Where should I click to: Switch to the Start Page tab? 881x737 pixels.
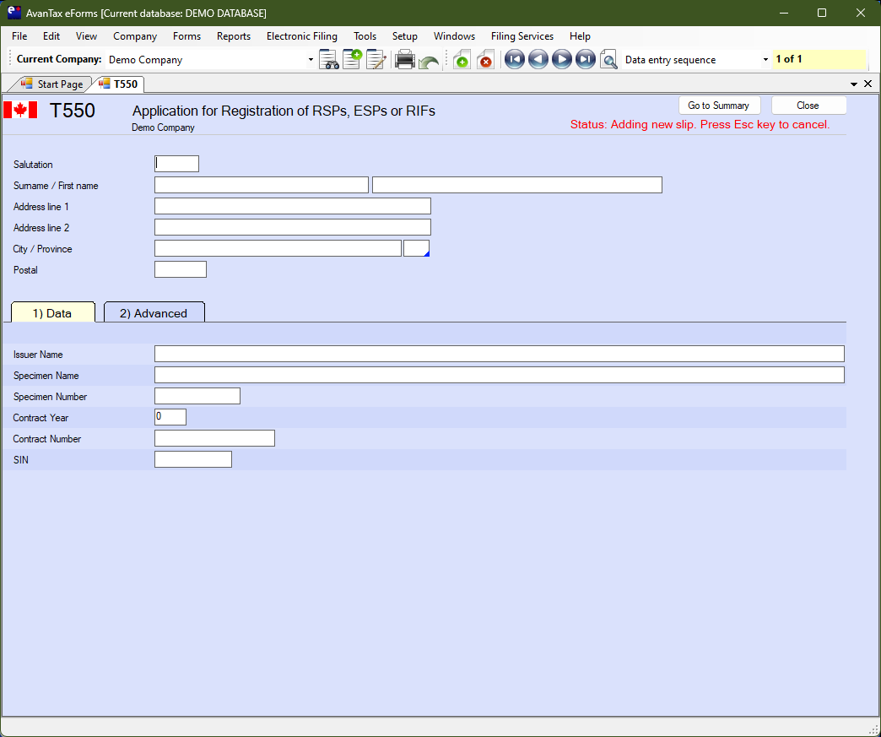tap(52, 84)
